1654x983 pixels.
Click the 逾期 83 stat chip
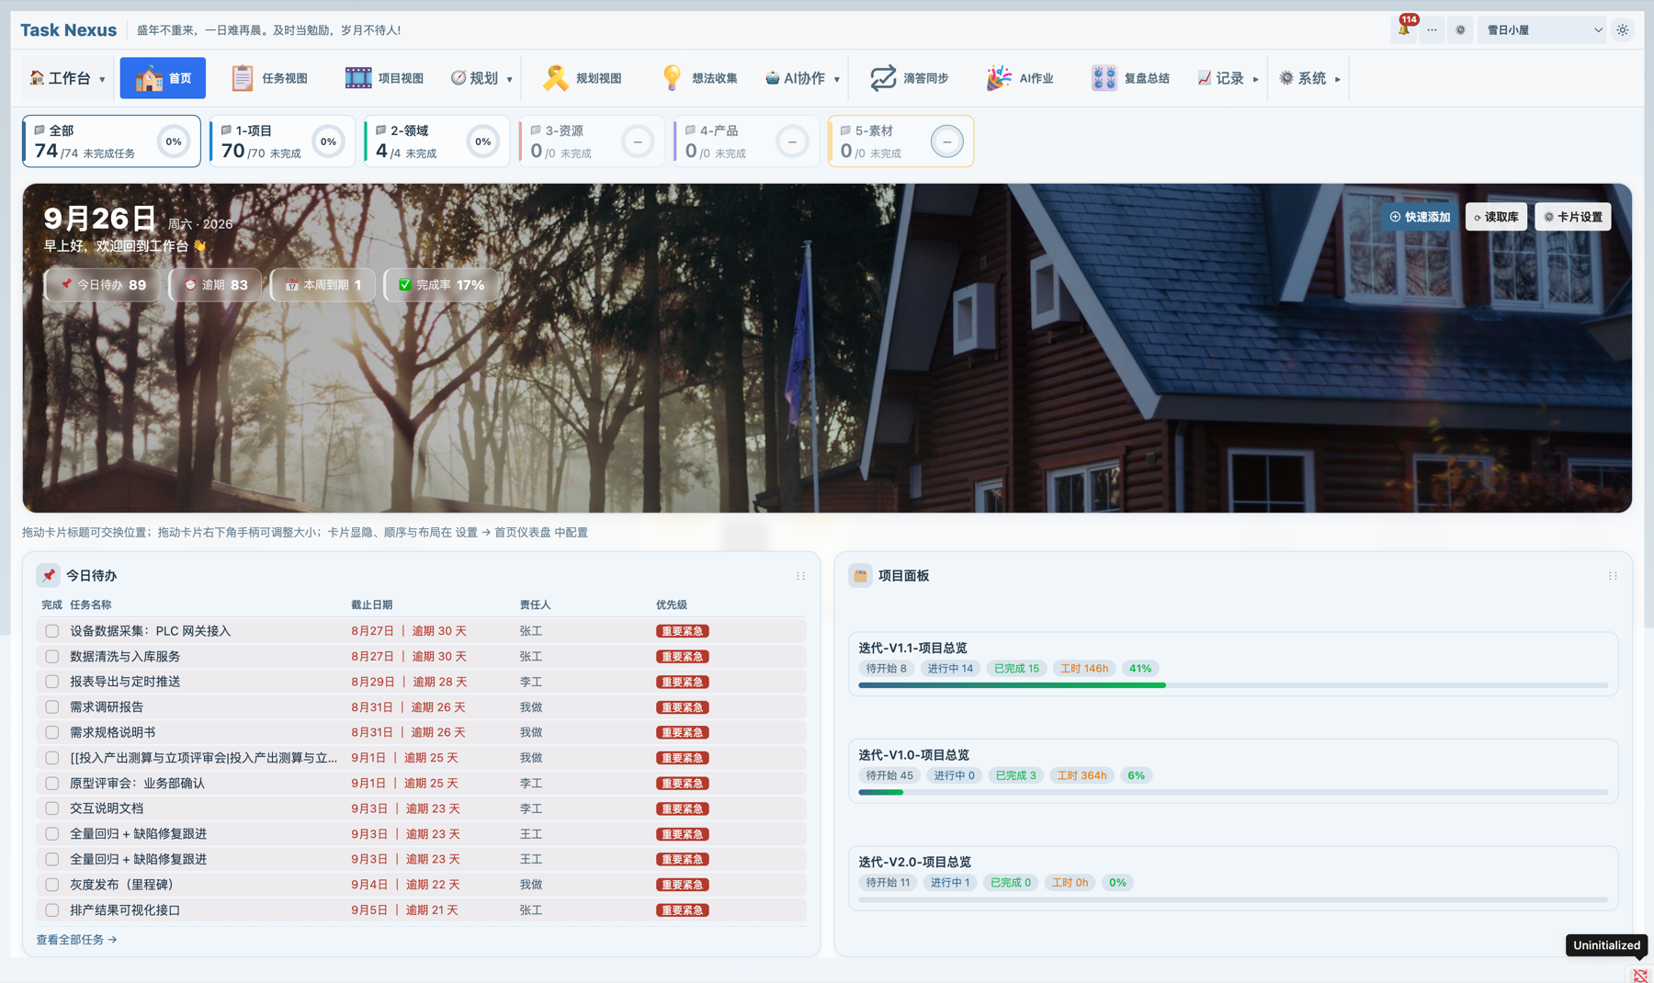[x=215, y=285]
